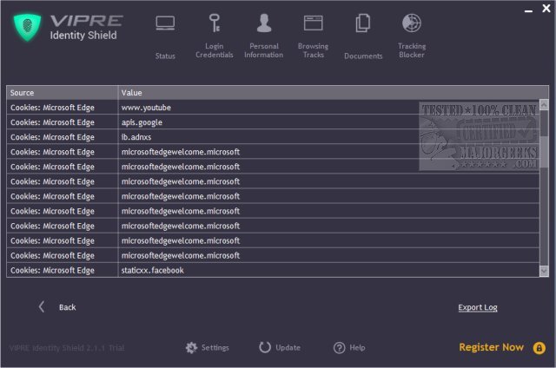
Task: Select the www.youtube cookie value
Action: pos(146,108)
